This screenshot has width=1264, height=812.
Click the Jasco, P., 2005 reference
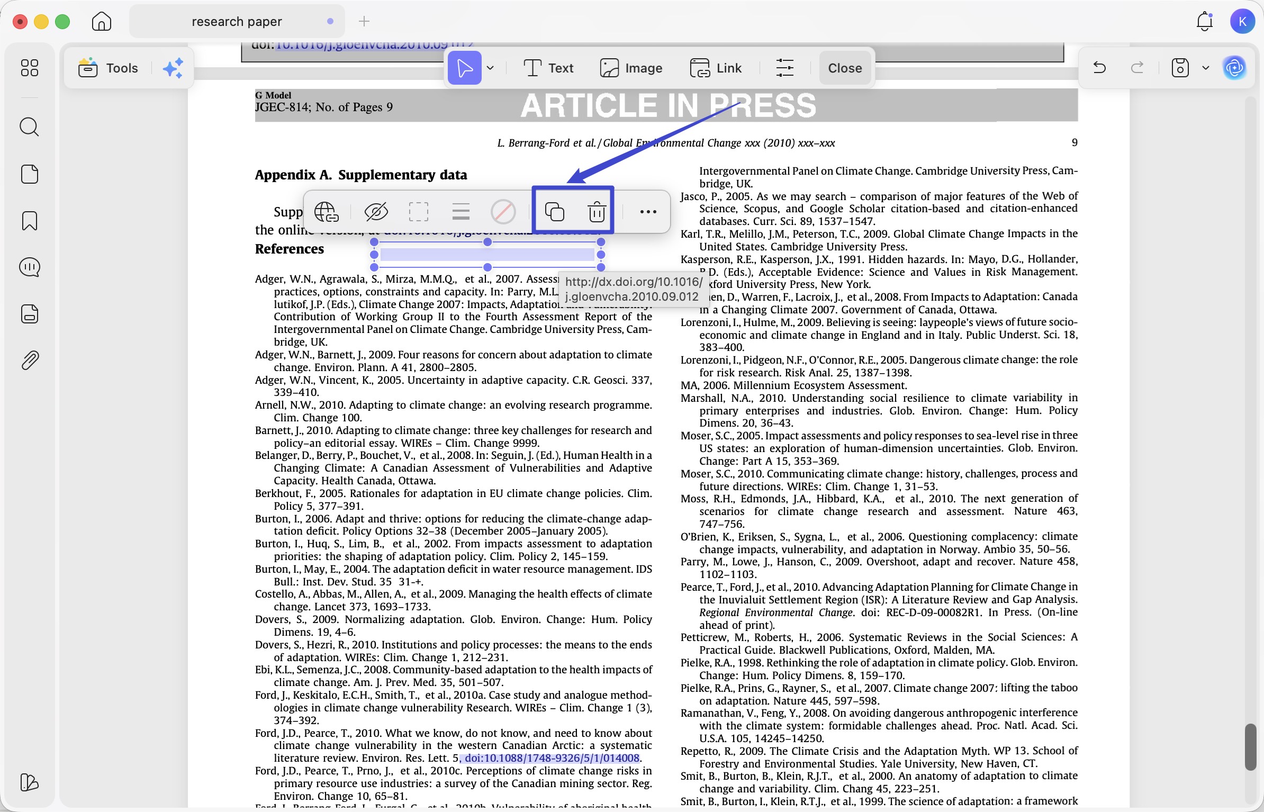[x=879, y=209]
